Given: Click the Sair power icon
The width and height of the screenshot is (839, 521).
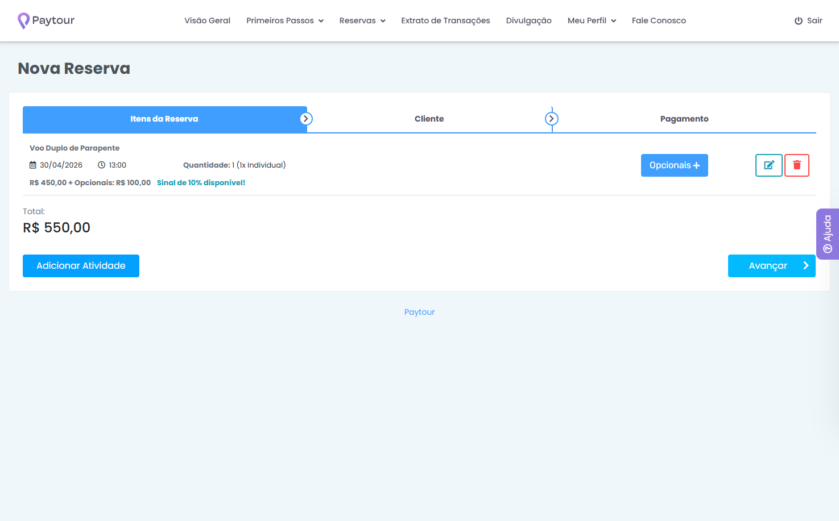Looking at the screenshot, I should coord(799,20).
